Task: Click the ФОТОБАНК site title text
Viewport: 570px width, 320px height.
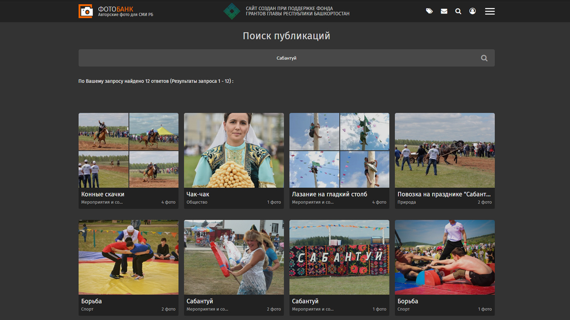Action: click(116, 9)
